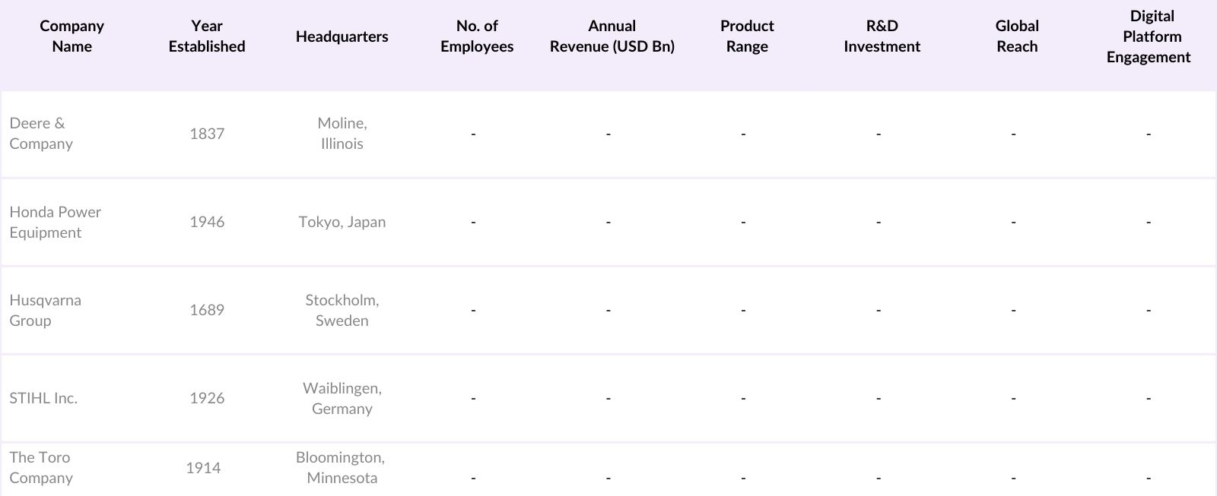Select the Tokyo, Japan headquarters cell
Screen dimensions: 1217x496
tap(342, 222)
